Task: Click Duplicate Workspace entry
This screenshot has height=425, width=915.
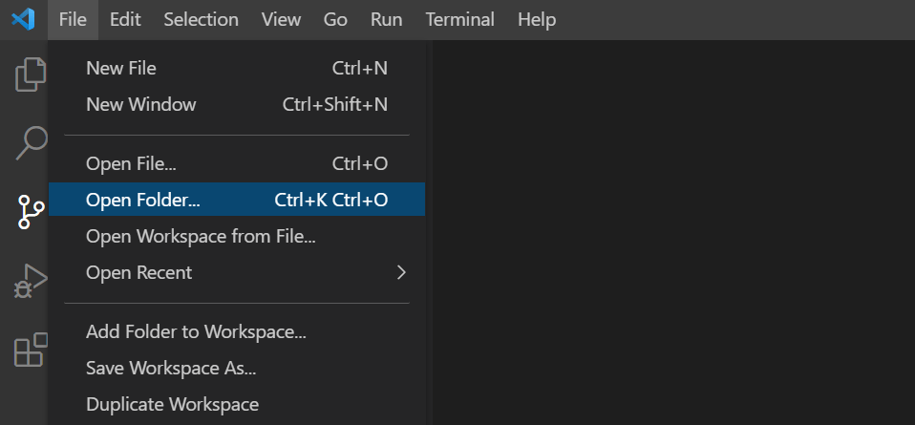Action: [172, 404]
